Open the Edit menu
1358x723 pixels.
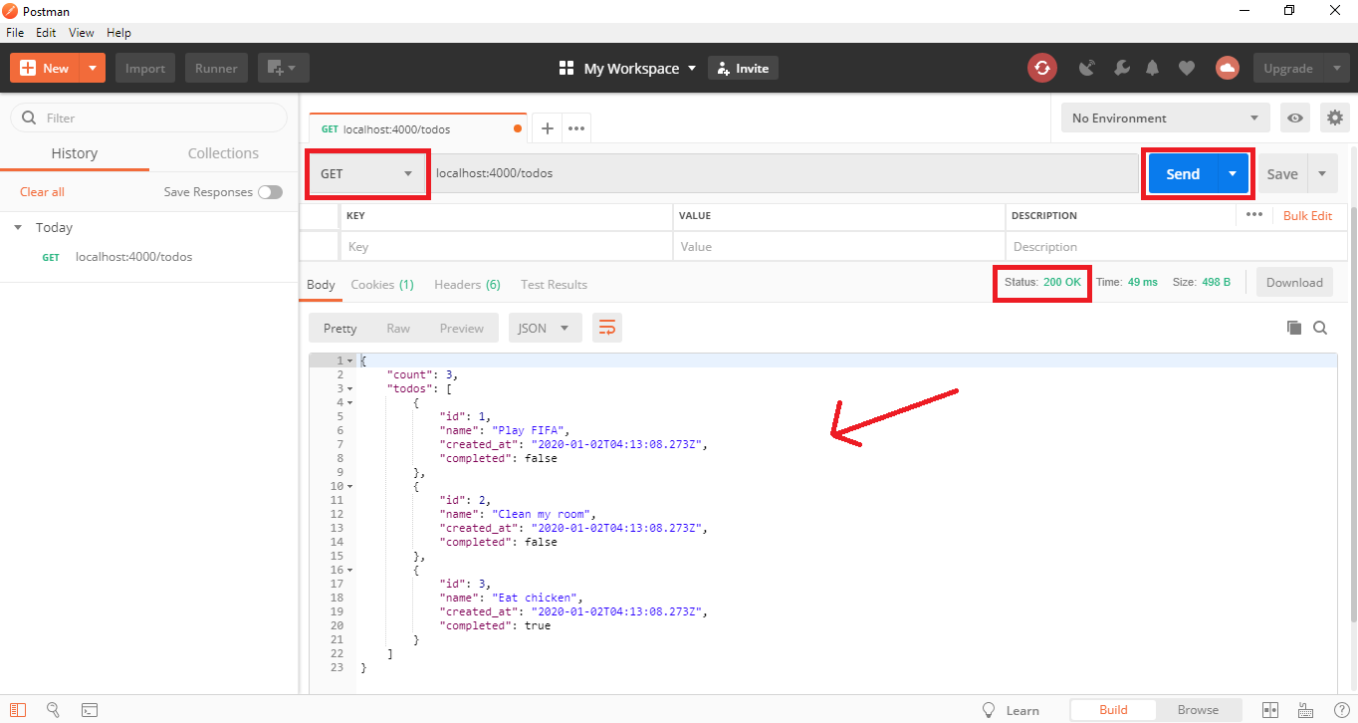(46, 33)
